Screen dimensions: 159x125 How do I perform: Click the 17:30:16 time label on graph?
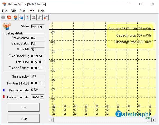[x=65, y=110]
